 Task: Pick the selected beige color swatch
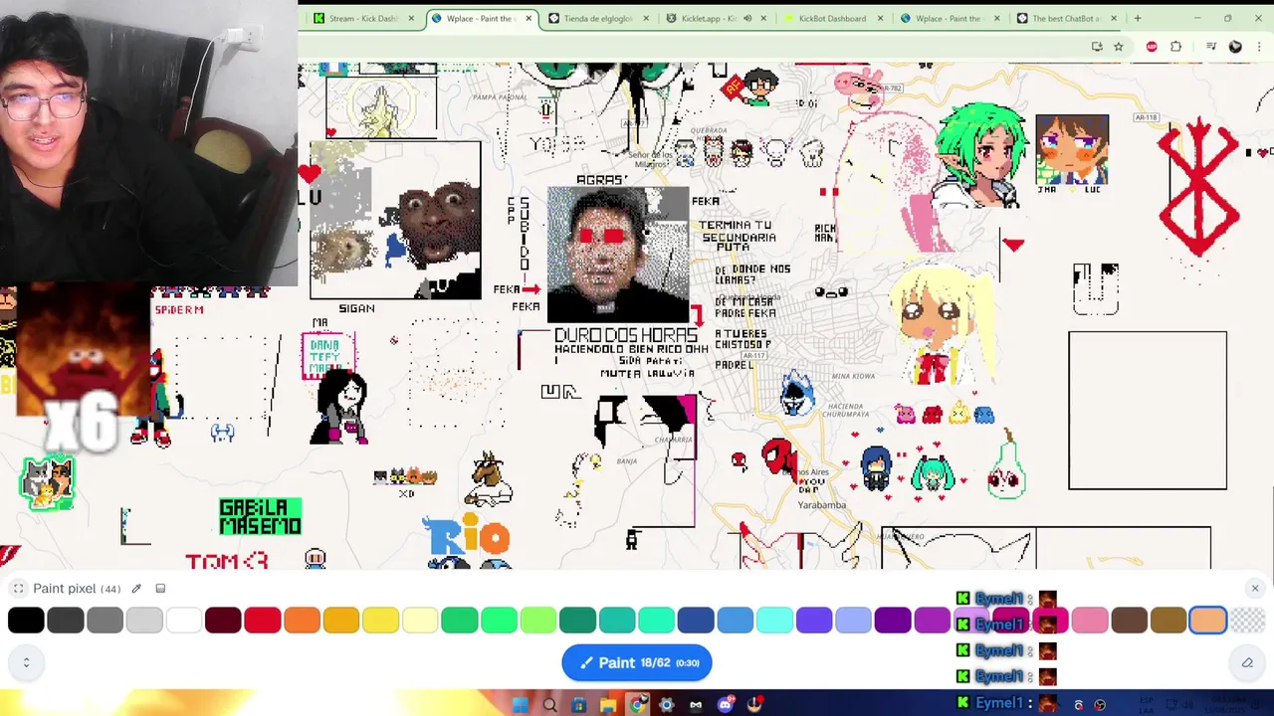pos(1208,621)
